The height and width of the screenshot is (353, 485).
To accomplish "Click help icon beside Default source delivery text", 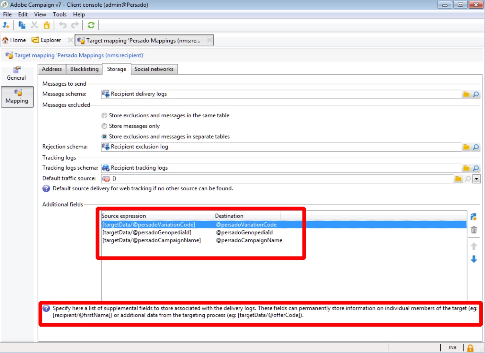I will click(46, 188).
